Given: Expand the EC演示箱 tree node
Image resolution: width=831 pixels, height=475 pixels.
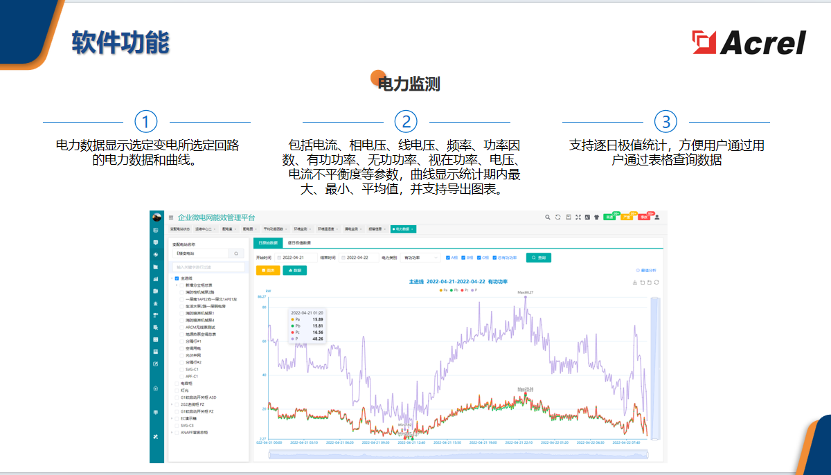Looking at the screenshot, I should click(172, 418).
